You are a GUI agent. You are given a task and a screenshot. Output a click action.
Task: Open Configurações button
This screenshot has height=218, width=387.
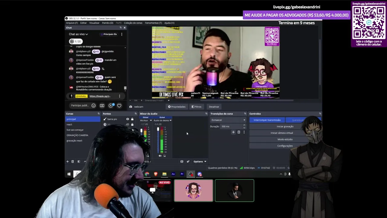click(x=285, y=146)
